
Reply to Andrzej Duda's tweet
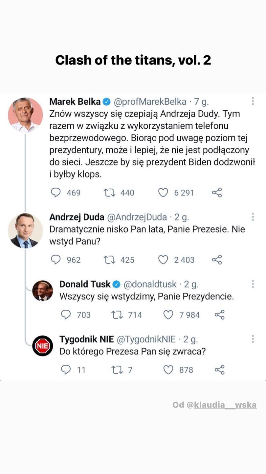[56, 260]
